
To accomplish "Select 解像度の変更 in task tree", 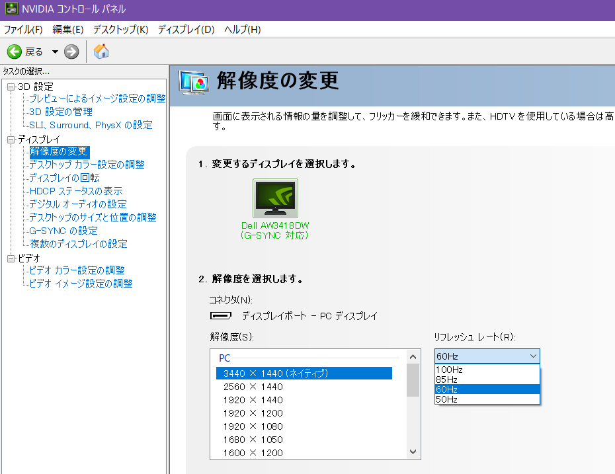I will tap(60, 152).
